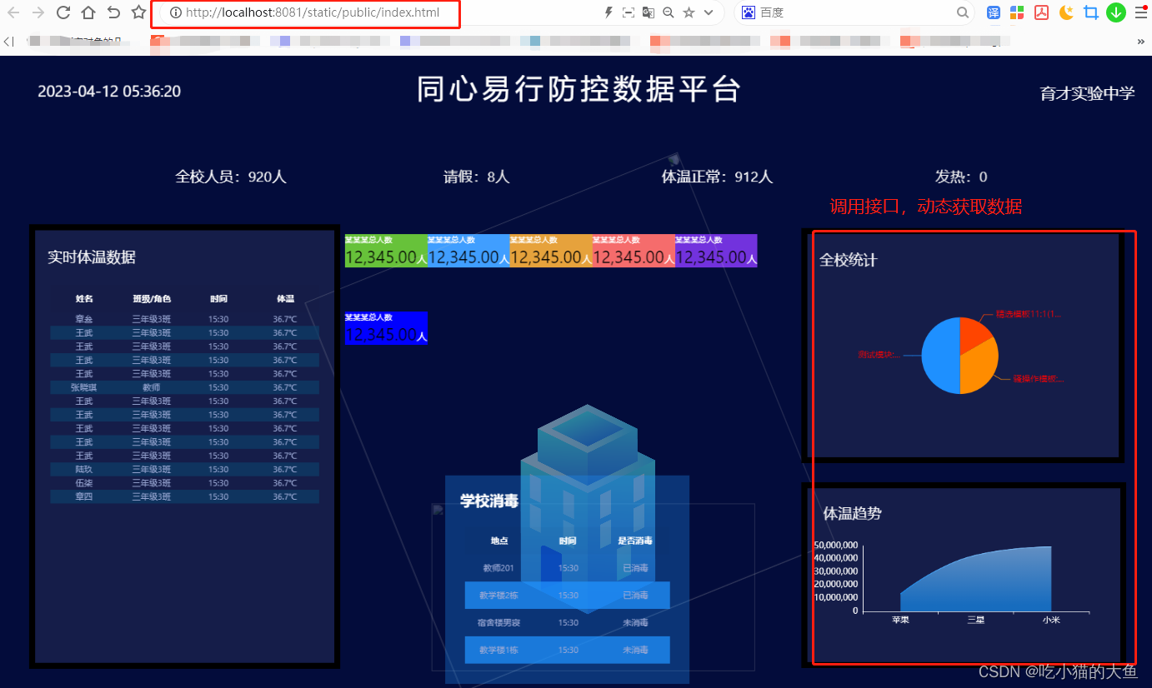The width and height of the screenshot is (1152, 688).
Task: Click the favorites star inside the address bar
Action: [x=689, y=12]
